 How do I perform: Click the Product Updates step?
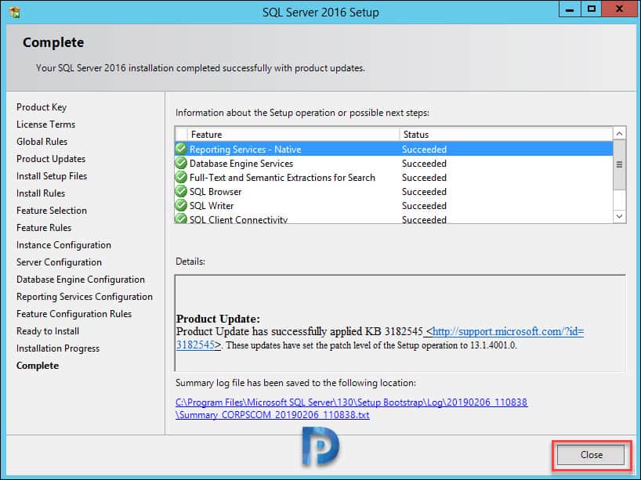click(x=51, y=158)
